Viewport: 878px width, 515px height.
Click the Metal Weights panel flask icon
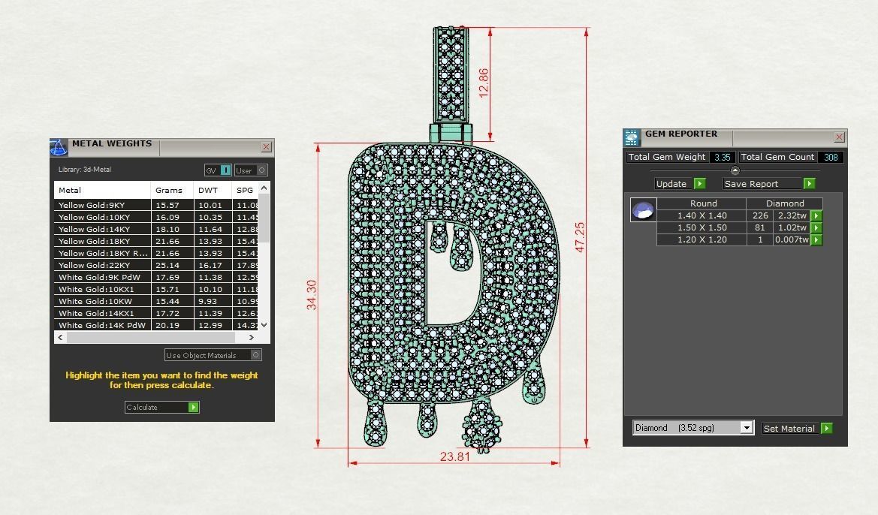pyautogui.click(x=59, y=147)
